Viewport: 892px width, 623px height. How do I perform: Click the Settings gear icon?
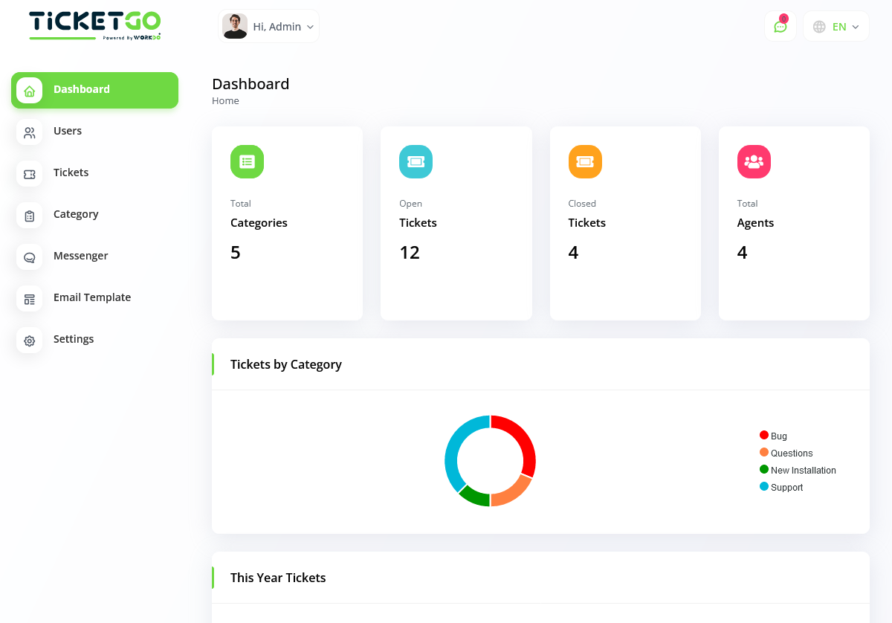point(30,340)
